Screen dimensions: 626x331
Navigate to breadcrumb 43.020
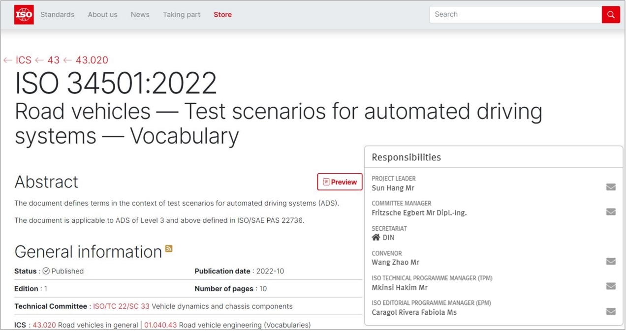tap(92, 60)
